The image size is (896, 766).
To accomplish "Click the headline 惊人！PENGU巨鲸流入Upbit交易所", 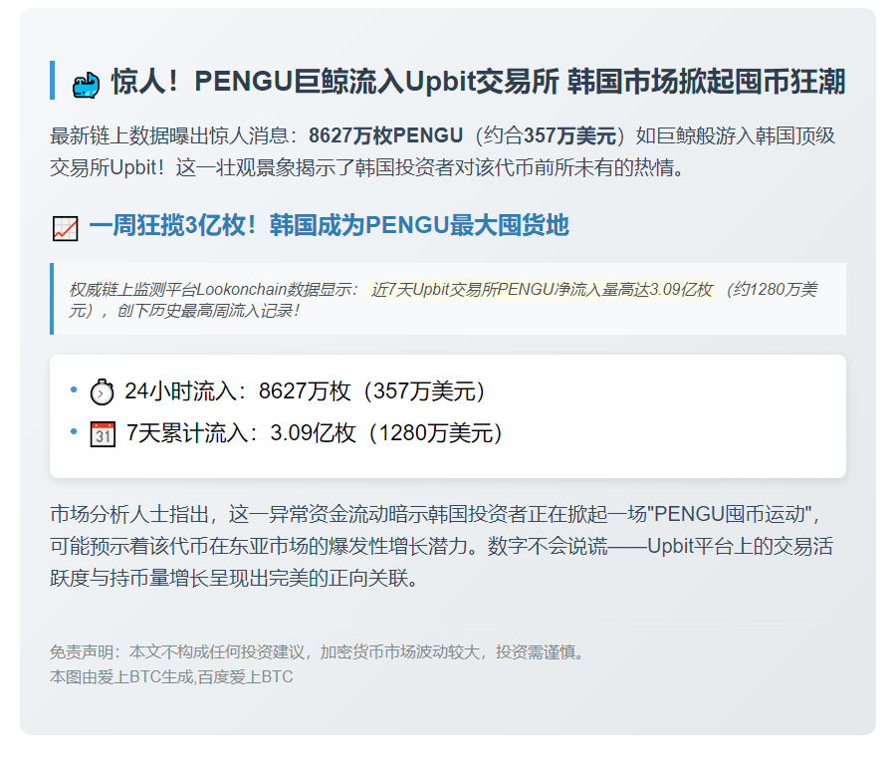I will [335, 81].
